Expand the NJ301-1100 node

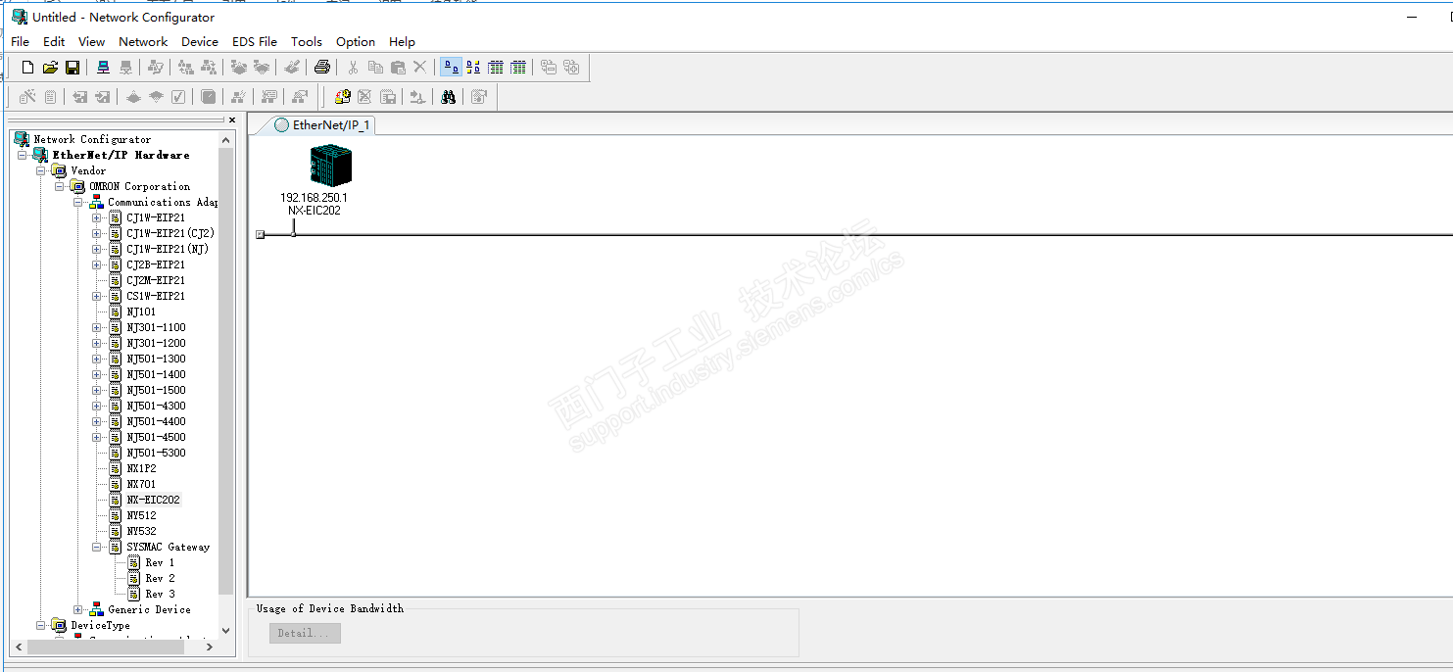click(97, 327)
